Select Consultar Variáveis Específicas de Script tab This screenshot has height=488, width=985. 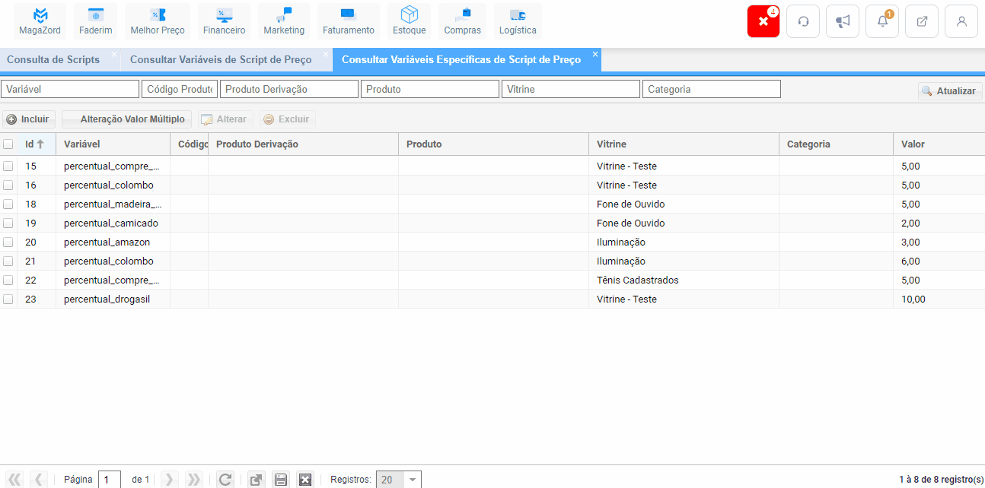click(x=461, y=59)
